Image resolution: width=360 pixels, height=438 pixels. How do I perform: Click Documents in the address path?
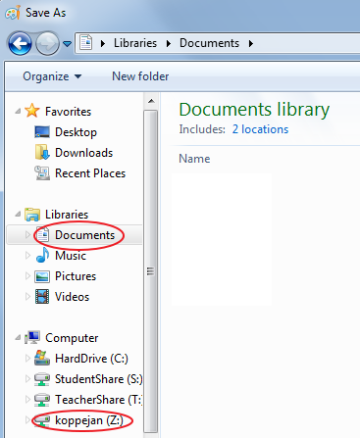pyautogui.click(x=209, y=43)
